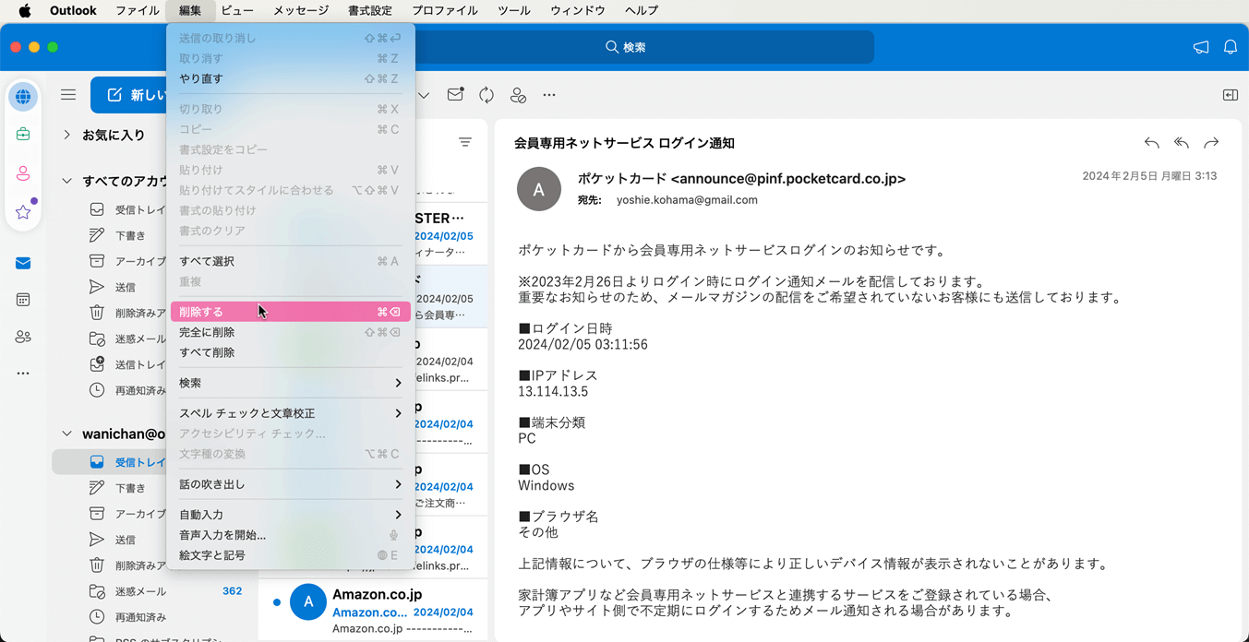
Task: Reply all to the message
Action: [x=1182, y=143]
